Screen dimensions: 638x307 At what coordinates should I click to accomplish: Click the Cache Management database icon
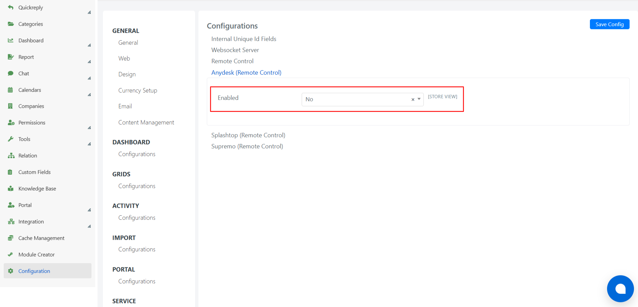point(11,238)
